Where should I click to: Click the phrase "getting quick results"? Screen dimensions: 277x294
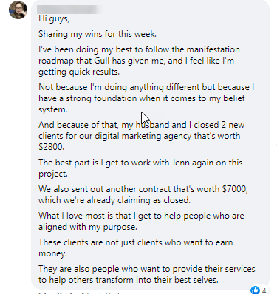(x=79, y=72)
